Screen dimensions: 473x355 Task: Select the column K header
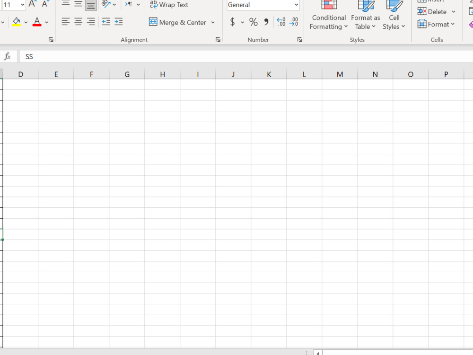[x=269, y=74]
